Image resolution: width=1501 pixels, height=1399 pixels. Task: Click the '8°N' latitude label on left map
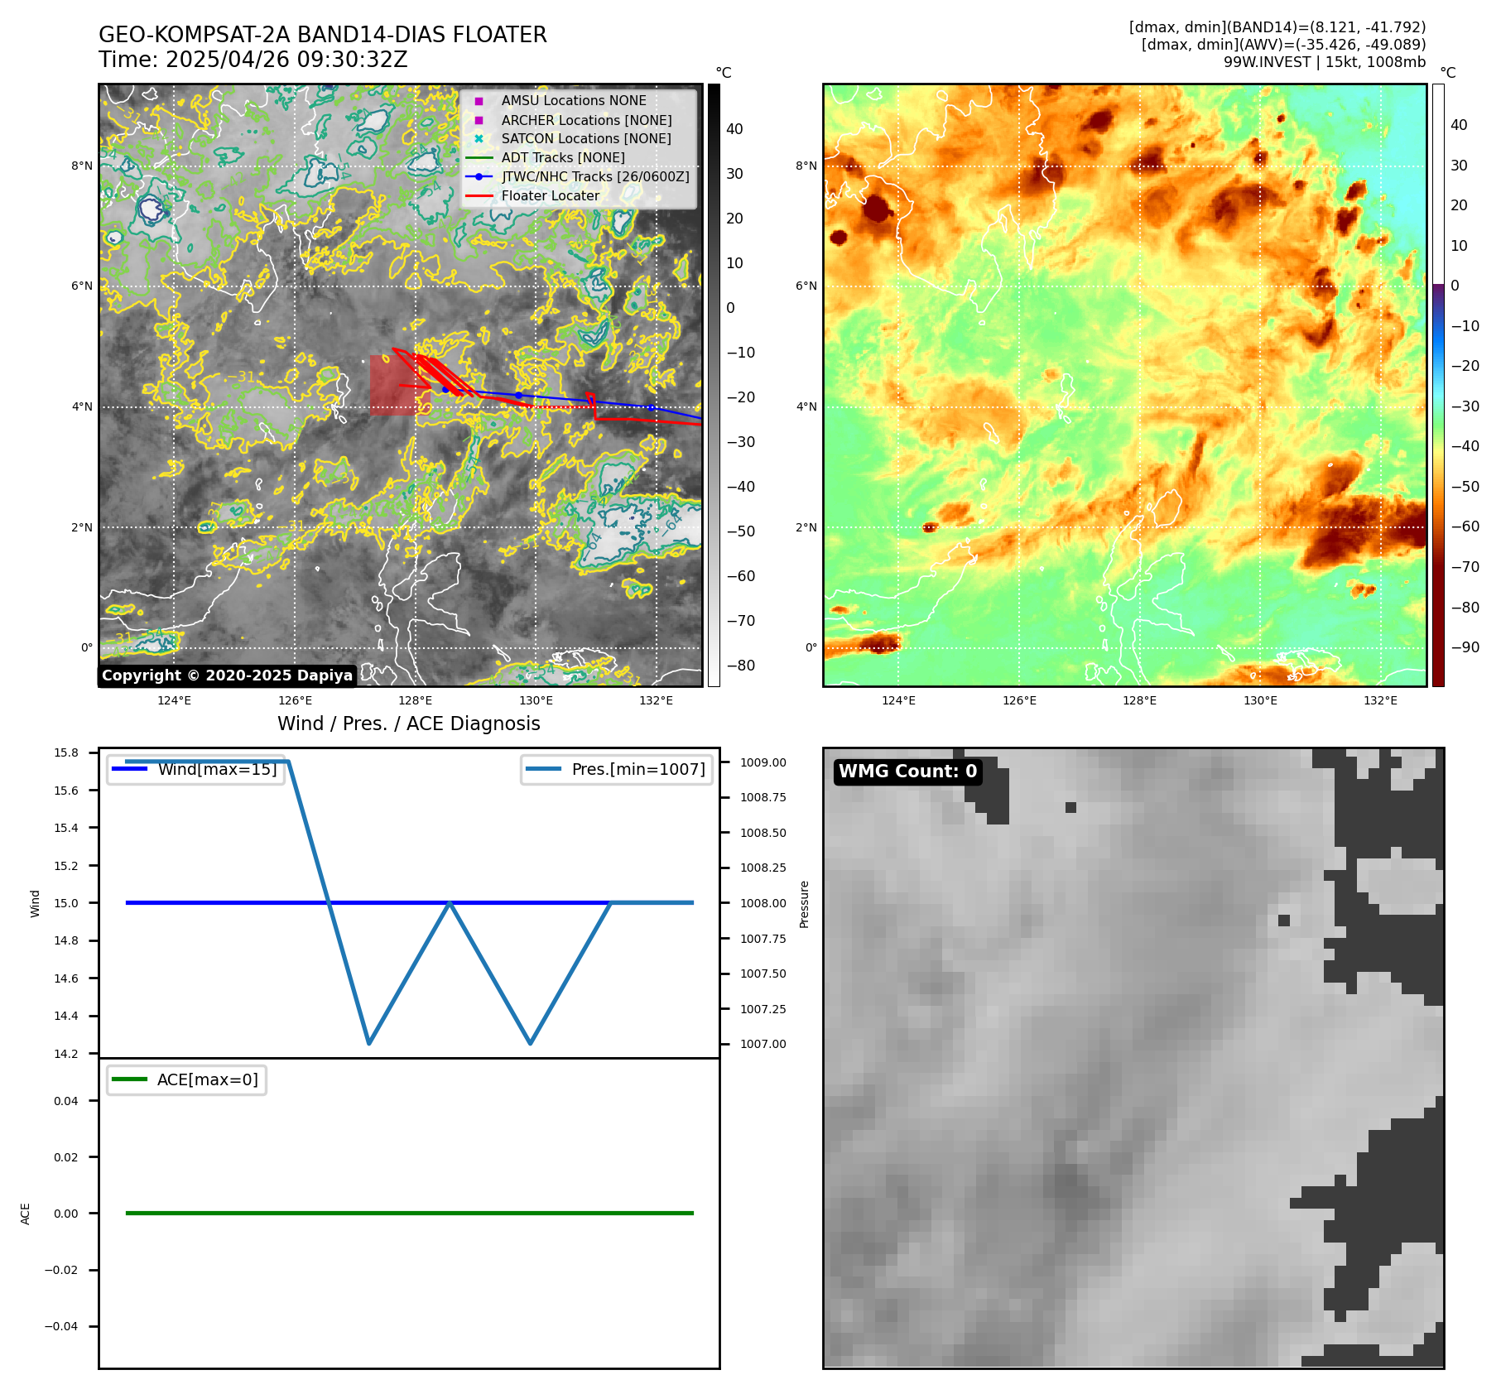click(x=82, y=166)
